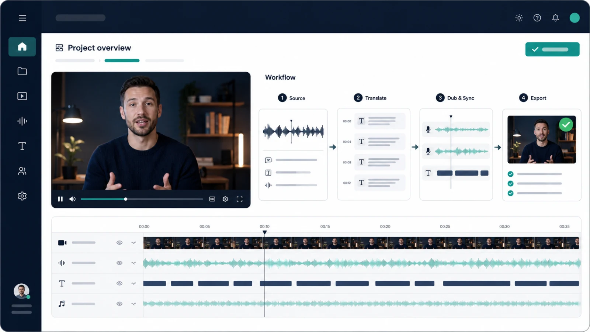Hide the voice audio track with eye icon
The image size is (590, 332).
119,263
